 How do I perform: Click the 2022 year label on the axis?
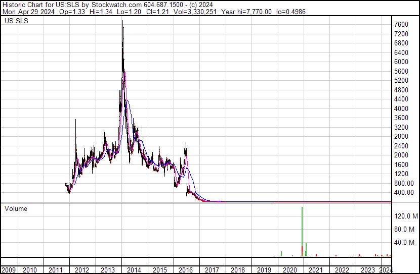[342, 270]
